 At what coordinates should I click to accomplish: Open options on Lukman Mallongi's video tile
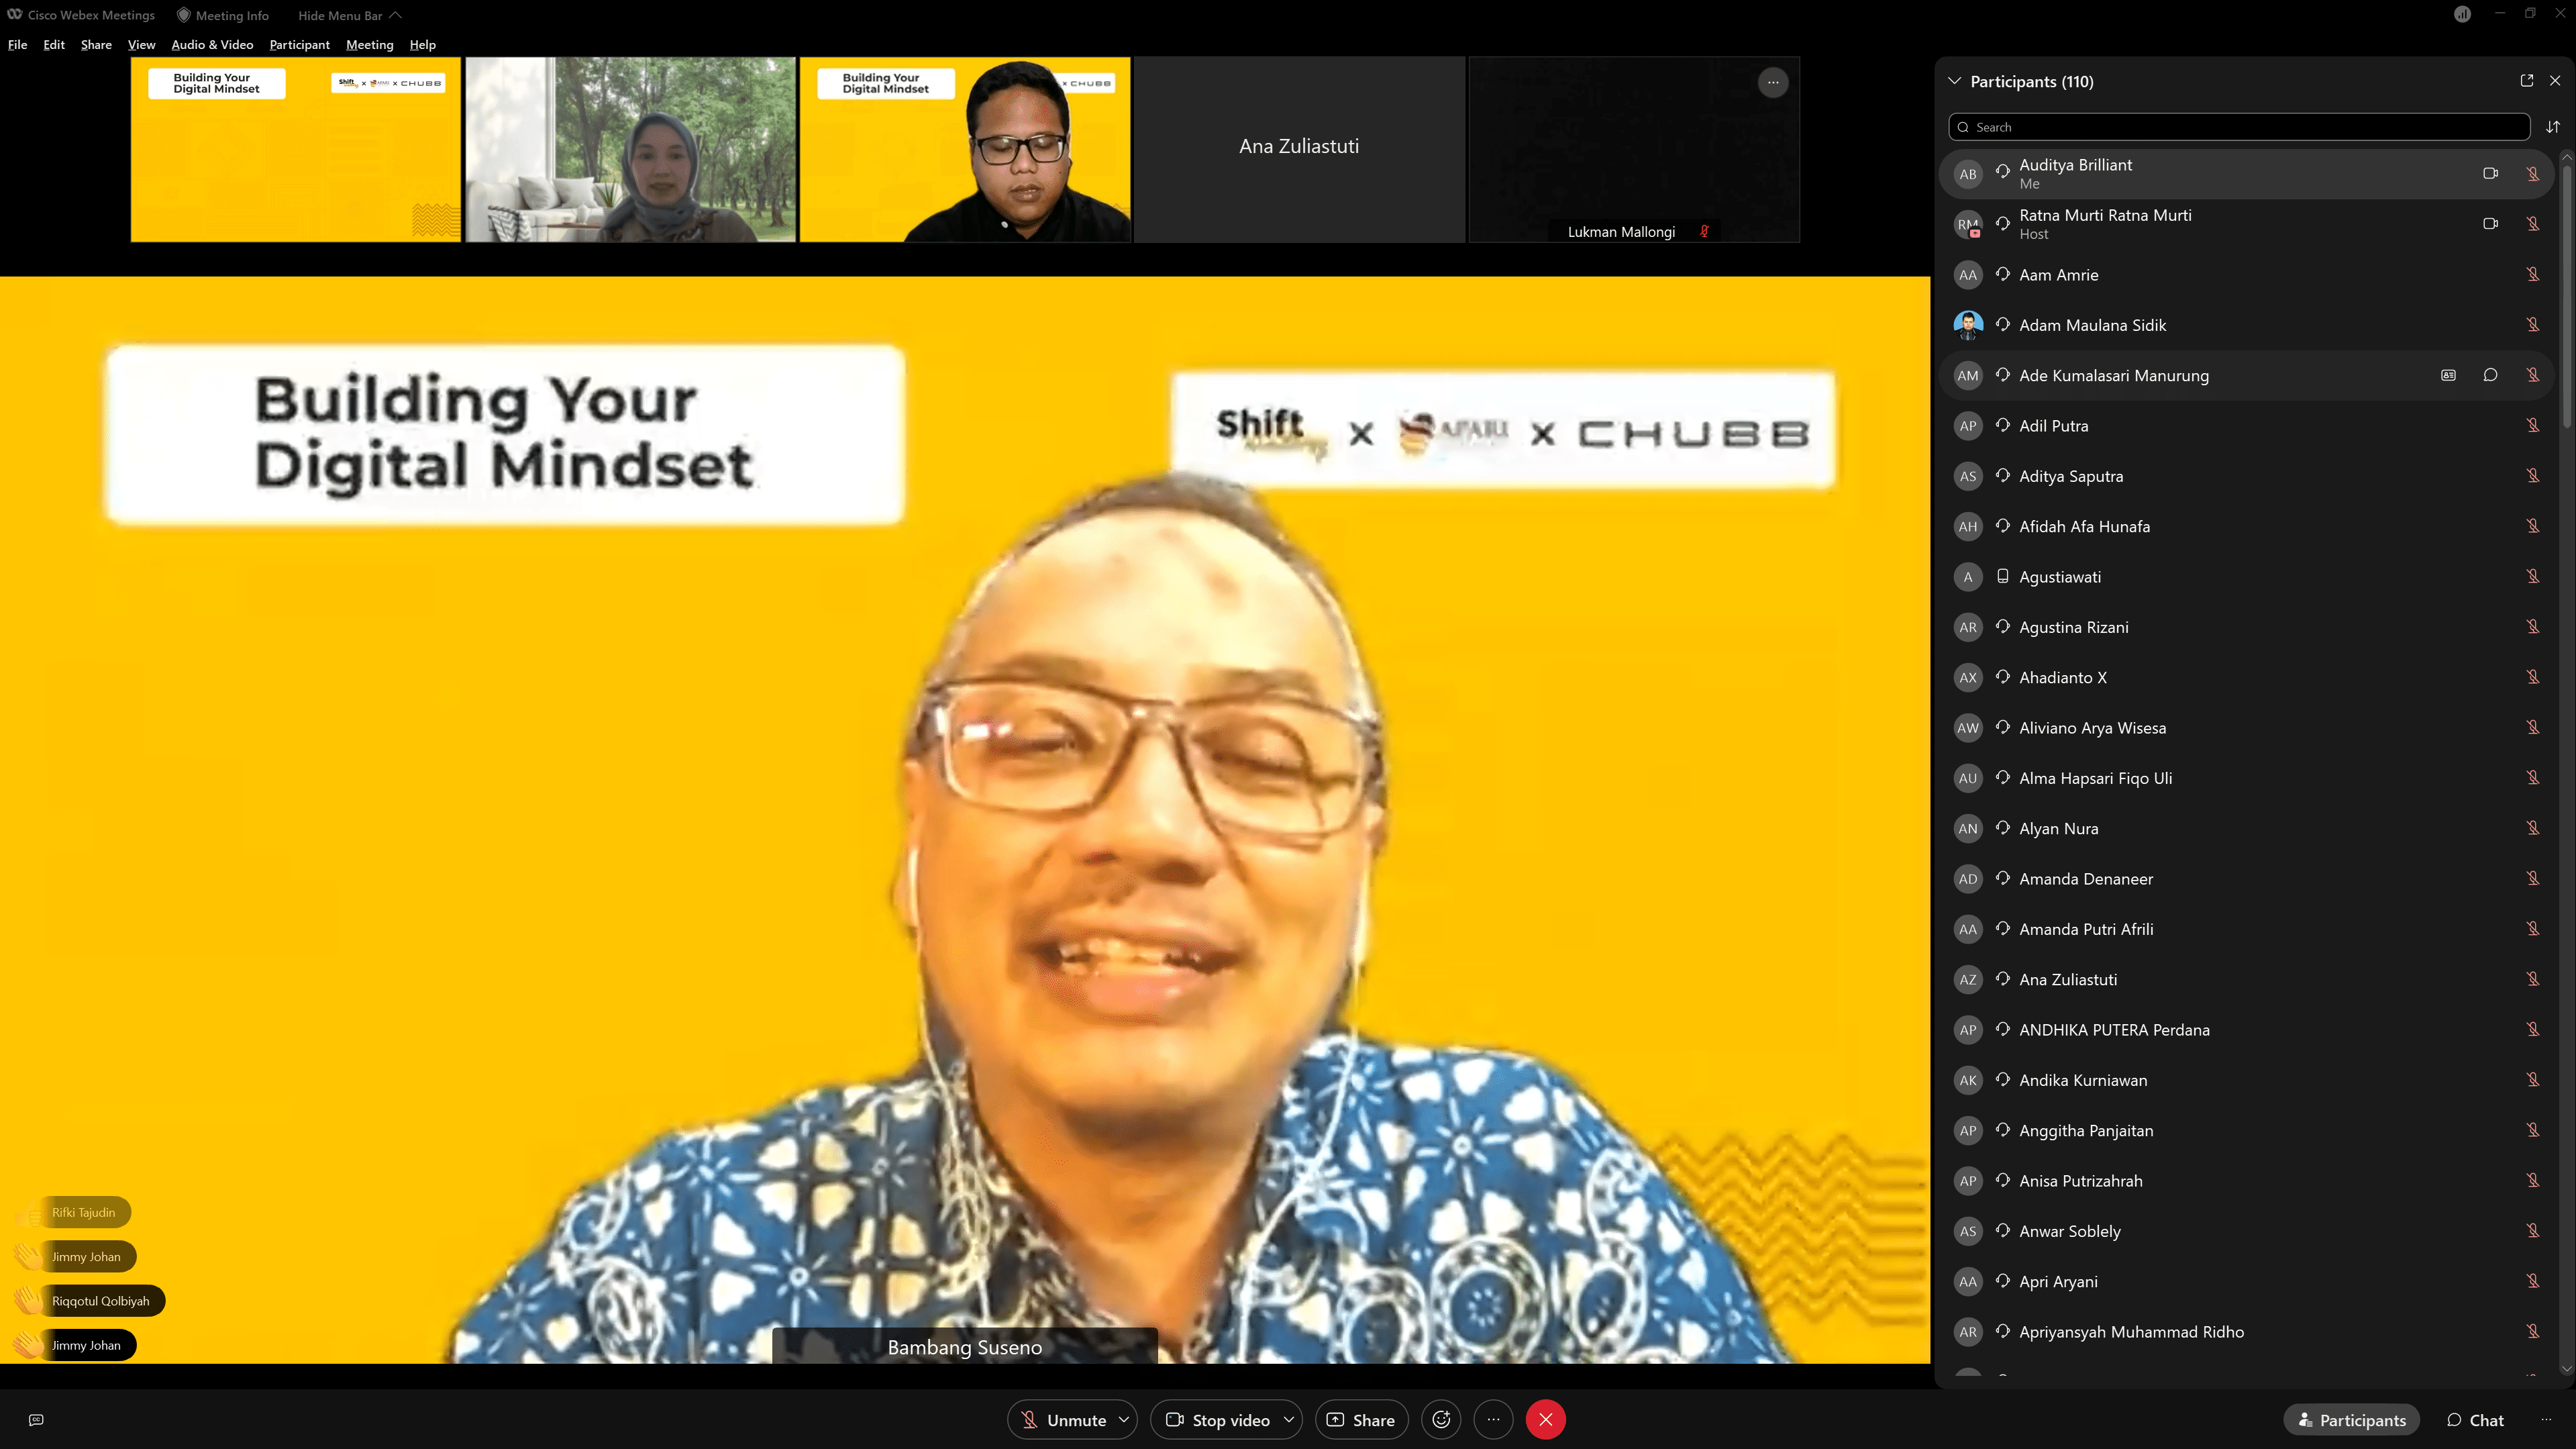(x=1772, y=83)
